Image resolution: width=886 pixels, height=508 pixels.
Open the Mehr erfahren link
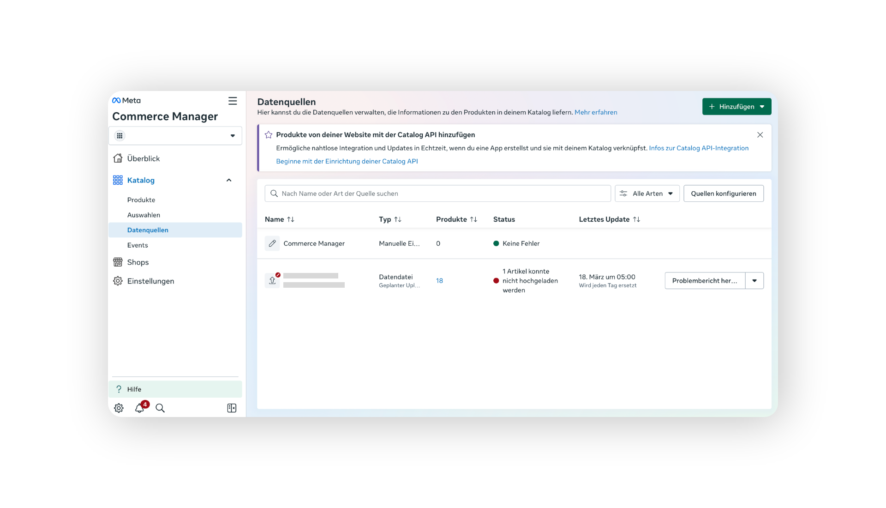coord(595,112)
